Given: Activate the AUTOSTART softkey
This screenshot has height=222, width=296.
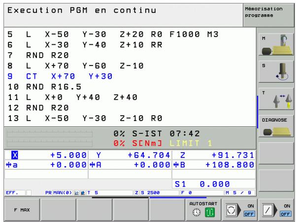Looking at the screenshot, I should click(x=203, y=210).
